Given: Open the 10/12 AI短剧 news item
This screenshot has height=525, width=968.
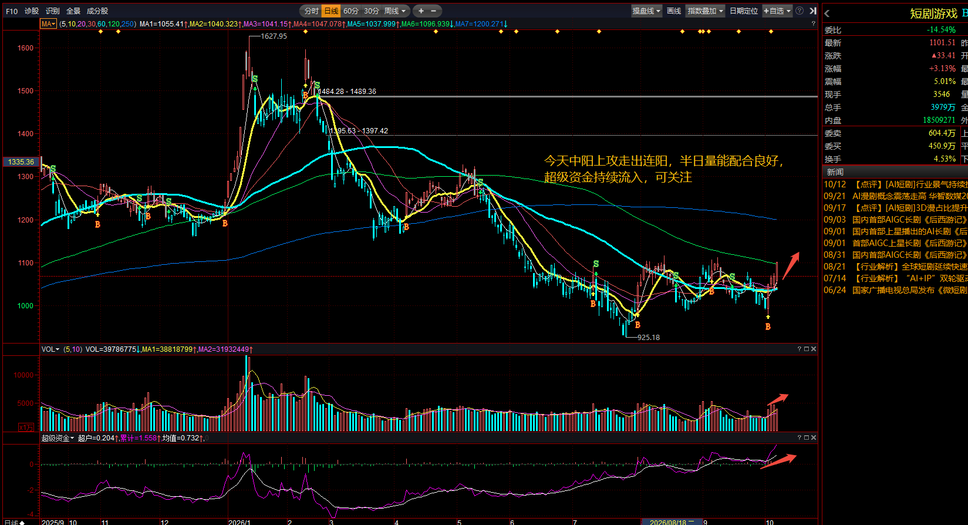Looking at the screenshot, I should (895, 184).
